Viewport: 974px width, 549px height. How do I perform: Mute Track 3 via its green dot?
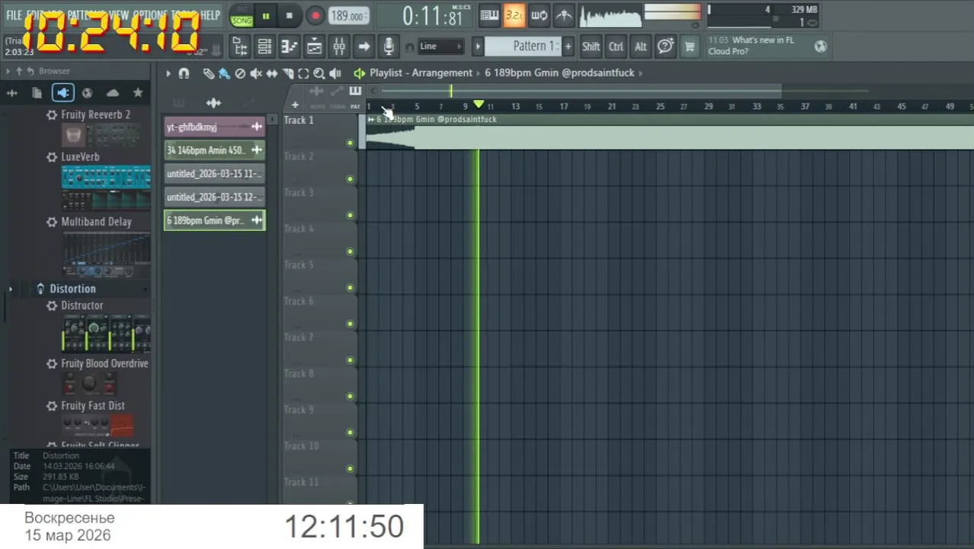click(x=350, y=215)
